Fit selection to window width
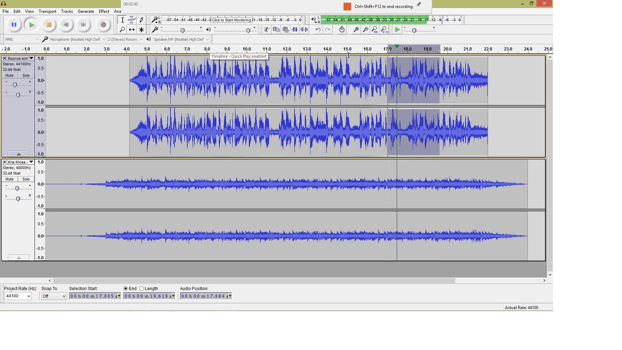622x350 pixels. coord(375,30)
